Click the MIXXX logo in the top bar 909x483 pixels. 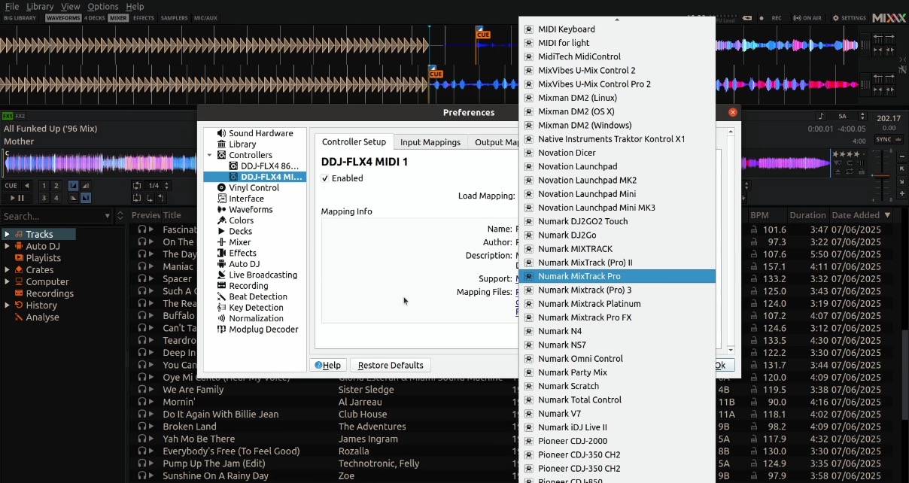click(x=890, y=17)
